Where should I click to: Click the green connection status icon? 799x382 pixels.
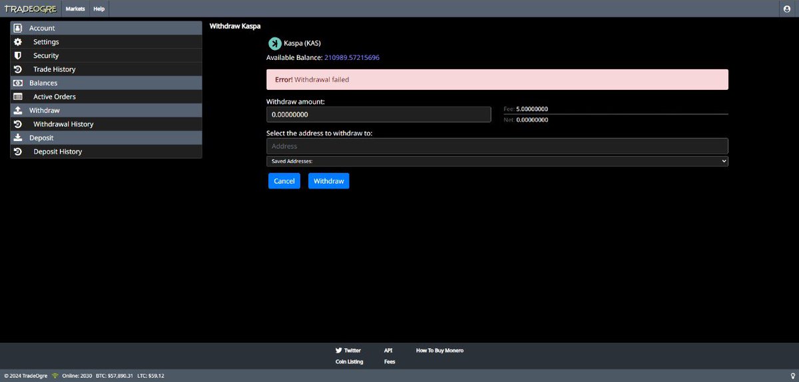pos(55,376)
